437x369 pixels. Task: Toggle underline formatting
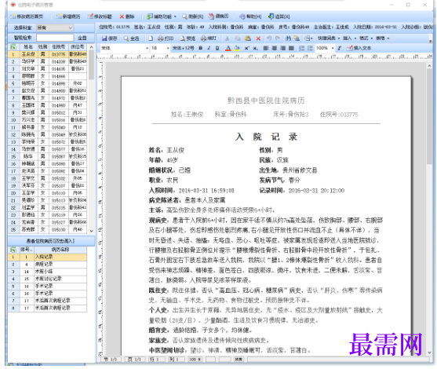point(217,48)
